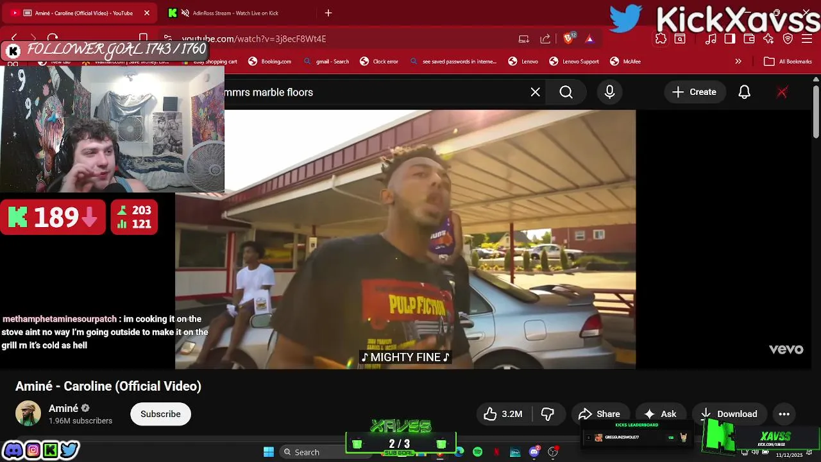Screen dimensions: 821x462
Task: Open the Brave Playlist music note icon
Action: tap(711, 38)
